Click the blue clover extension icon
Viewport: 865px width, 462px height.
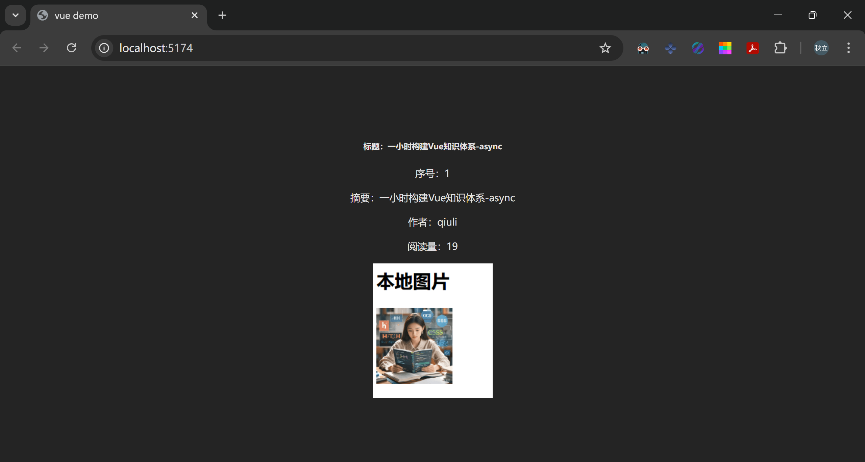tap(670, 48)
